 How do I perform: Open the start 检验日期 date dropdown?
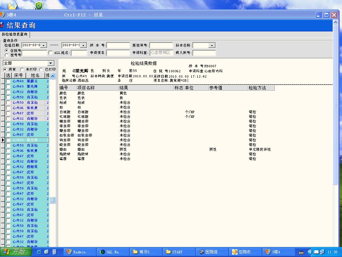pyautogui.click(x=44, y=45)
